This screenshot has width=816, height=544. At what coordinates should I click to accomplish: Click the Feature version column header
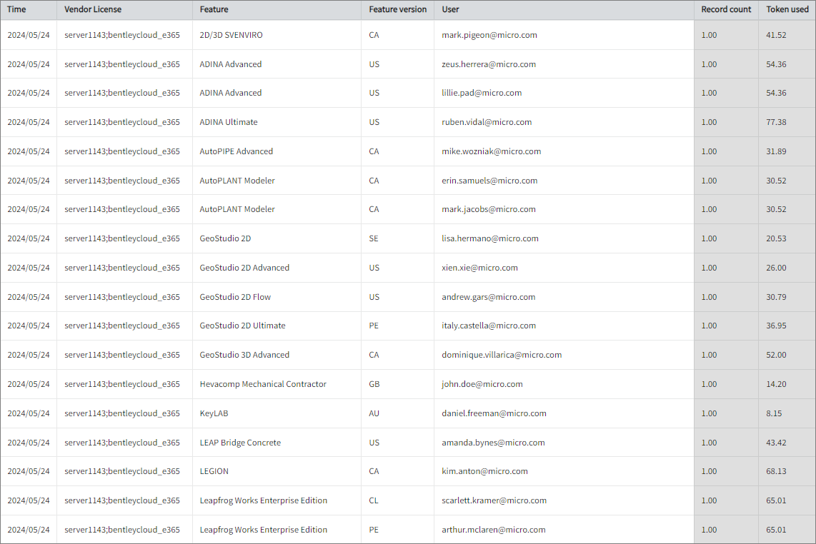397,10
